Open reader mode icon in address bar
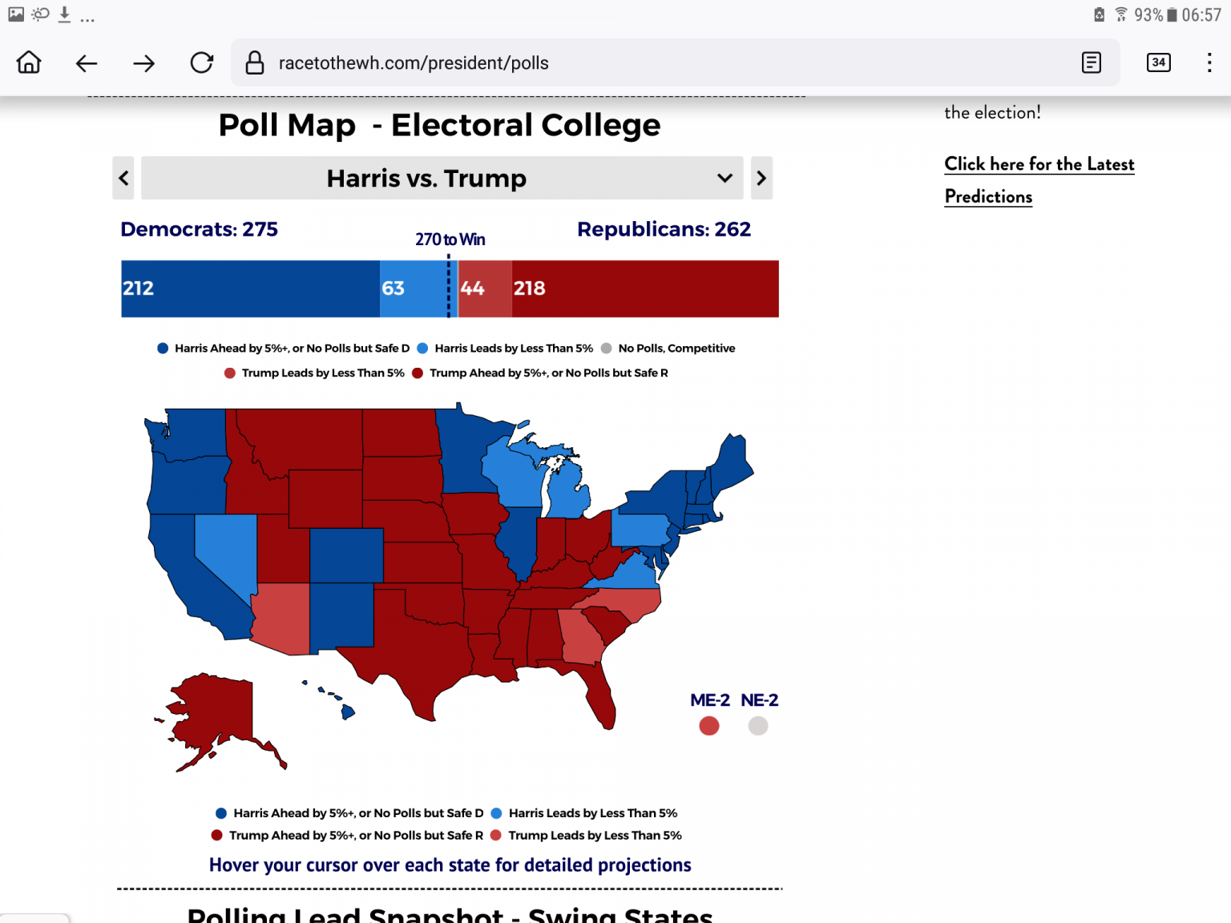The width and height of the screenshot is (1231, 923). 1092,62
